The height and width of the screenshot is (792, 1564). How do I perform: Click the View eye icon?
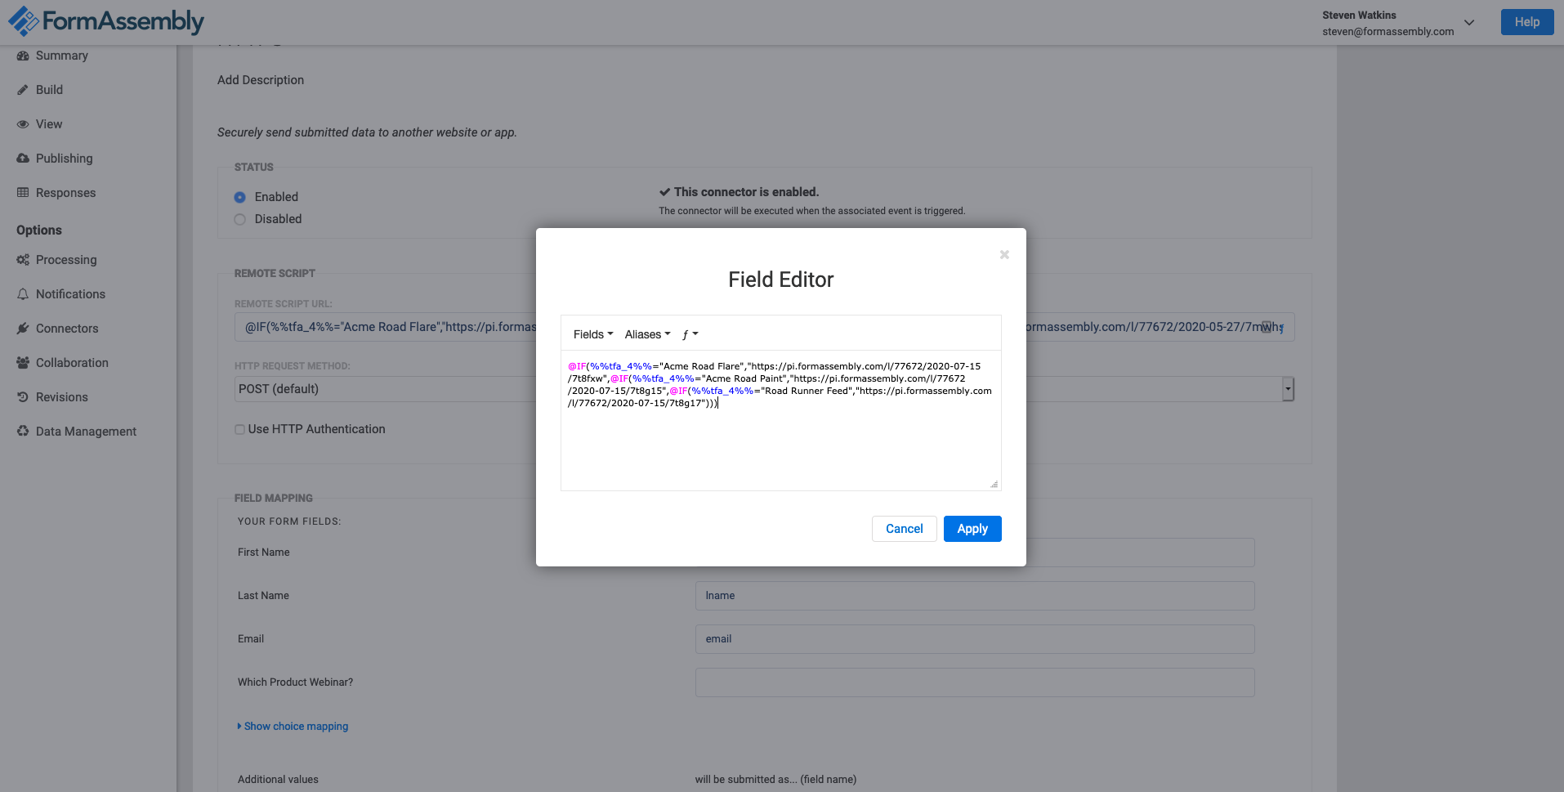[23, 124]
